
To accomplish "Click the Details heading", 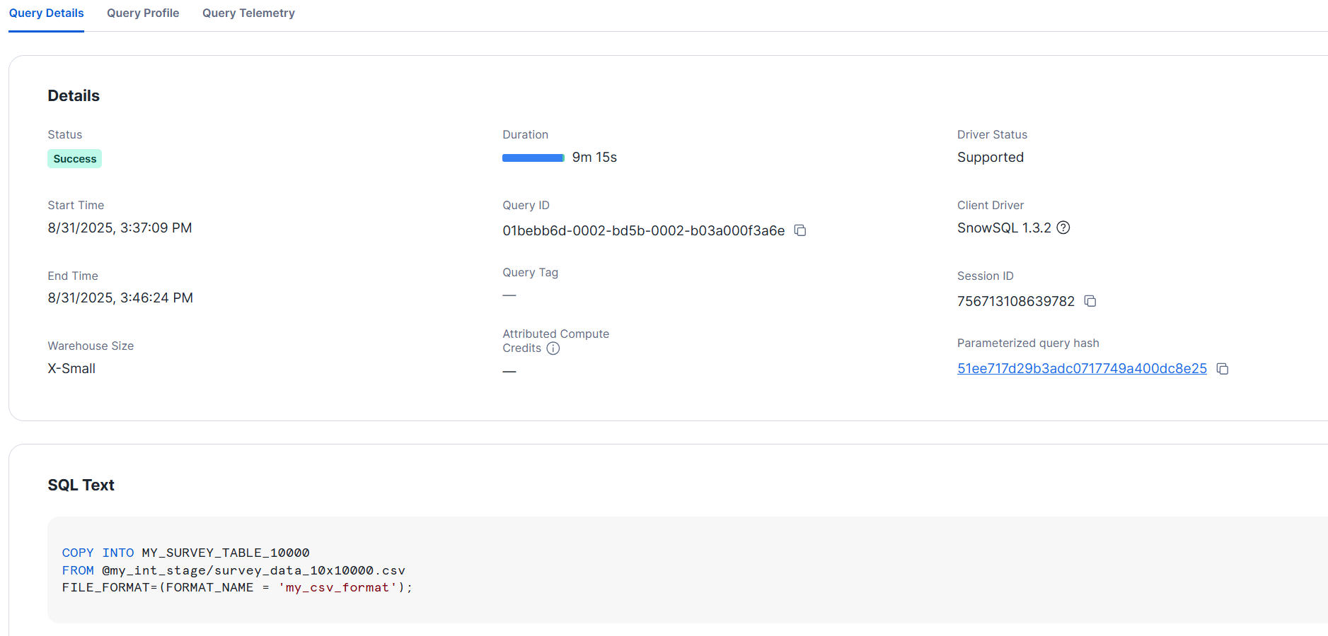I will point(74,95).
